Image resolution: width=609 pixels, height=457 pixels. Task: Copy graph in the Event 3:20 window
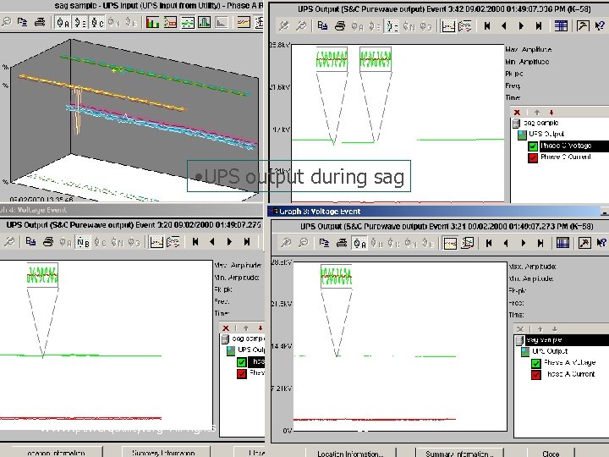point(30,242)
